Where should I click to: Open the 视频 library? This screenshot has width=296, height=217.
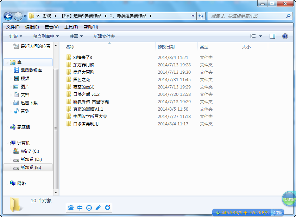tap(21, 78)
